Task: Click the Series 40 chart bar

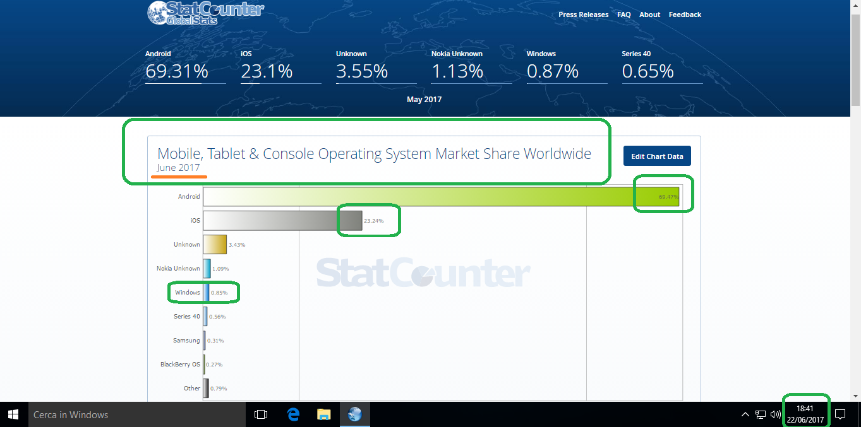Action: coord(205,317)
